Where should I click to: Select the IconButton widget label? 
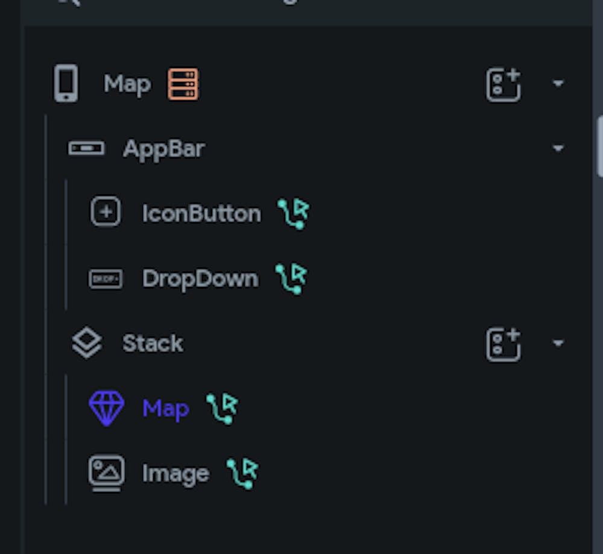tap(201, 213)
